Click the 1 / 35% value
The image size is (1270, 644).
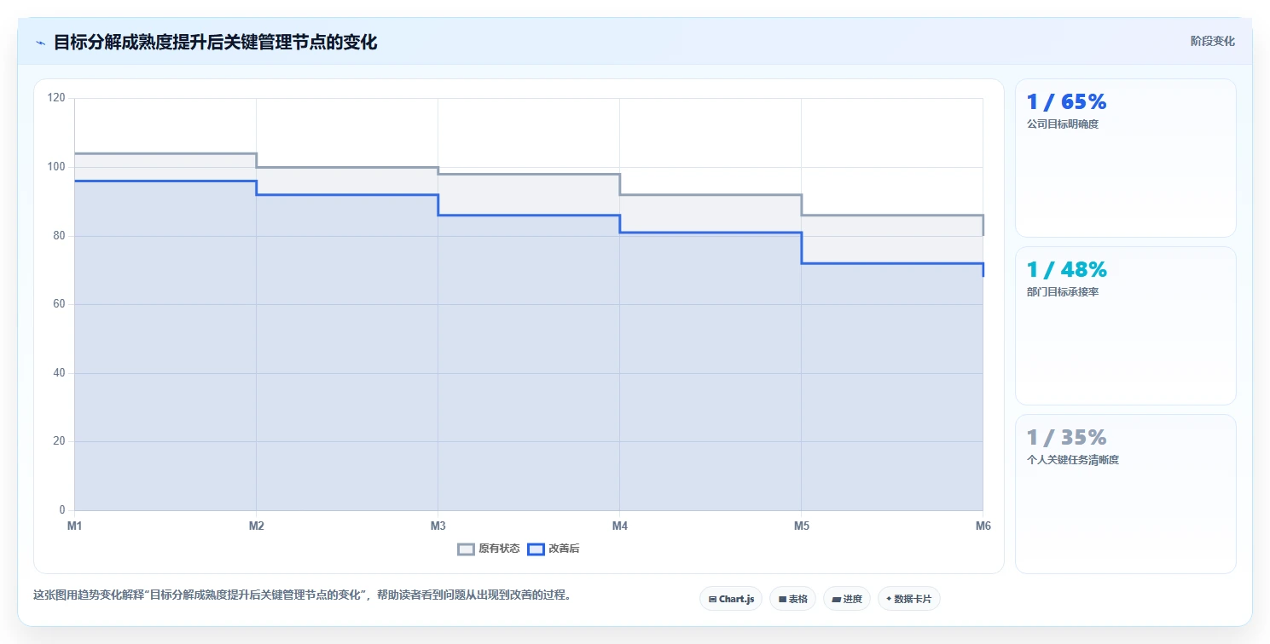(x=1066, y=438)
